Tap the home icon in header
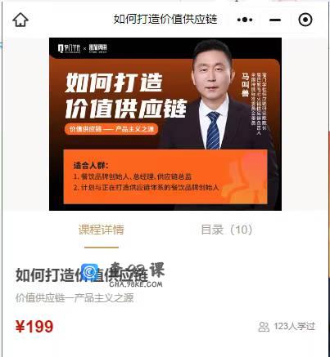The width and height of the screenshot is (330, 357). point(20,20)
